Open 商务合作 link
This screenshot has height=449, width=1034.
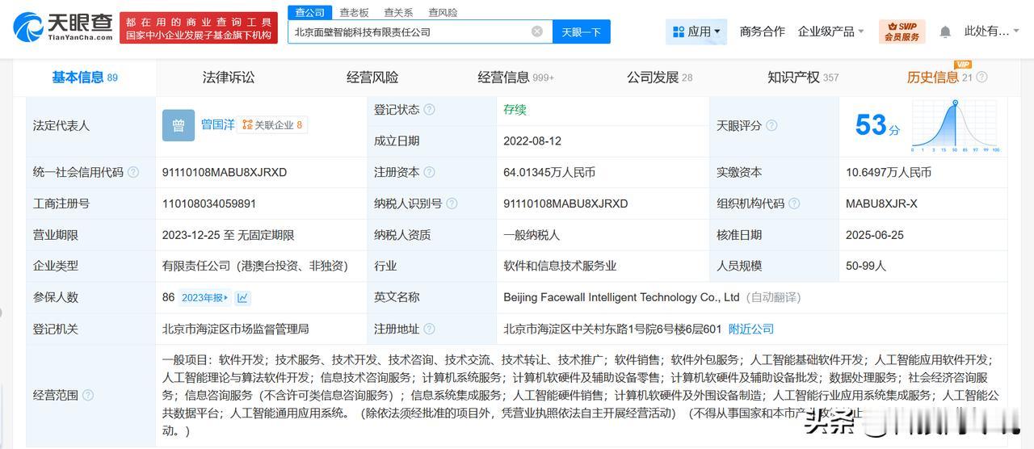point(762,31)
